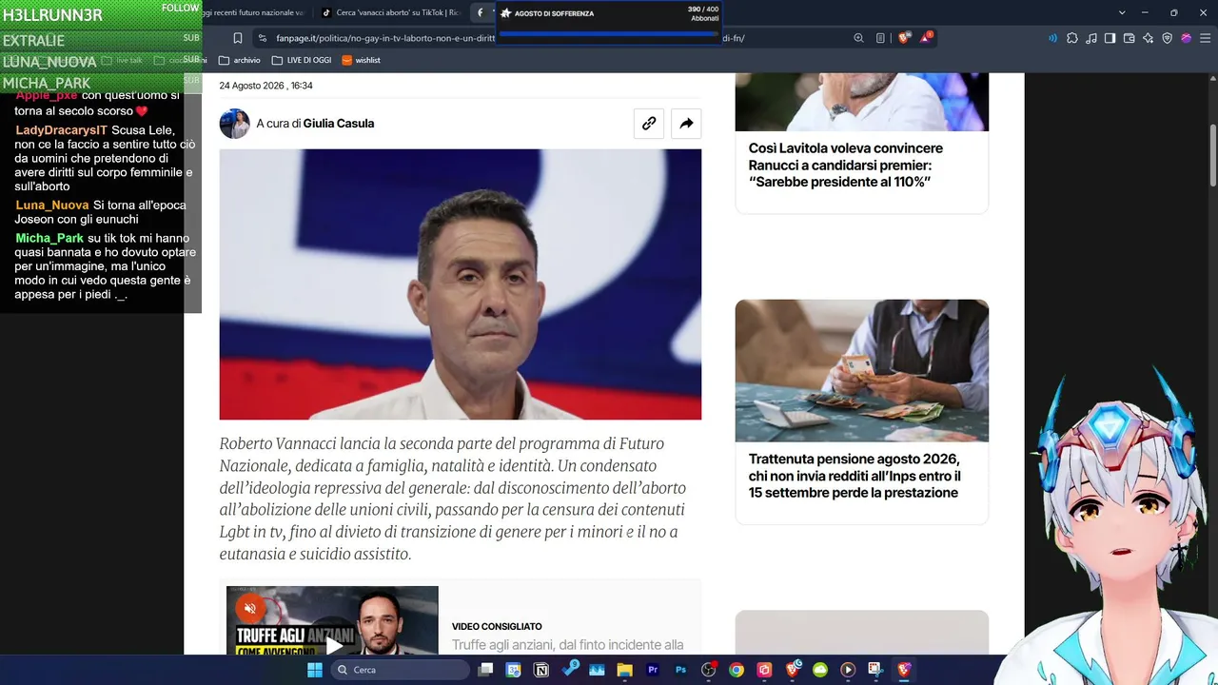Bookmark this page in address bar
The width and height of the screenshot is (1218, 685).
(x=238, y=38)
